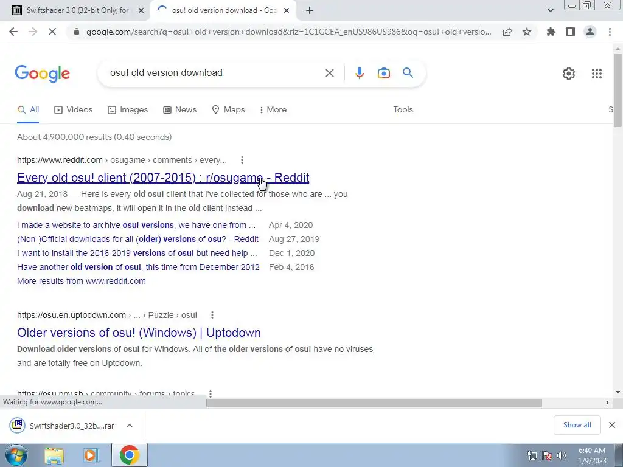Submit search with the magnifier icon
Viewport: 623px width, 467px height.
pos(408,73)
